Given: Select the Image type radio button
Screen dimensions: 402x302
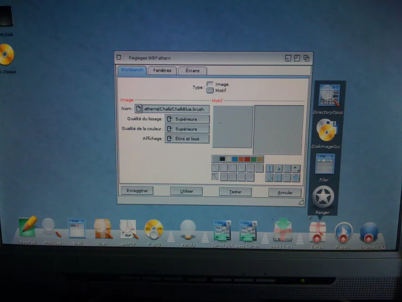Looking at the screenshot, I should 210,84.
